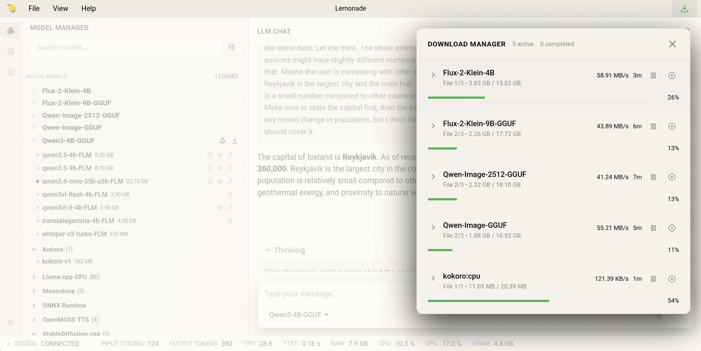Open the chip-shaped backends sidebar icon
Screen dimensions: 701x351
(11, 51)
